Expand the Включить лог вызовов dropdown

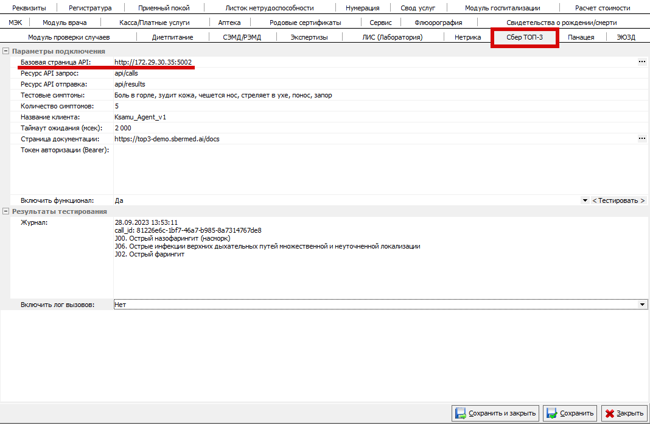click(642, 305)
